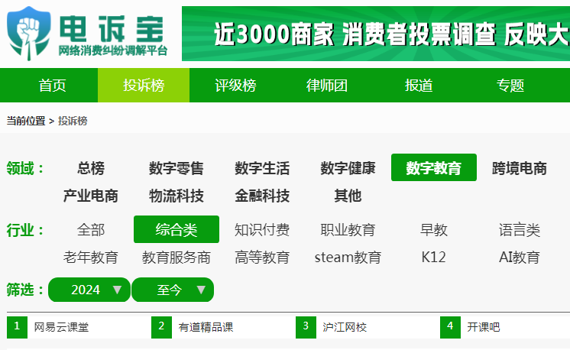Click the 当前位置 breadcrumb label
Viewport: 570px width, 350px height.
click(25, 121)
